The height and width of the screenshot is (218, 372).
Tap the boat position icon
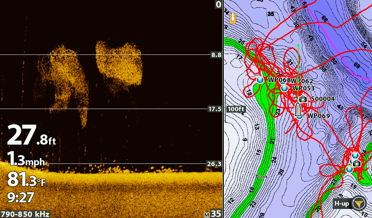point(298,109)
